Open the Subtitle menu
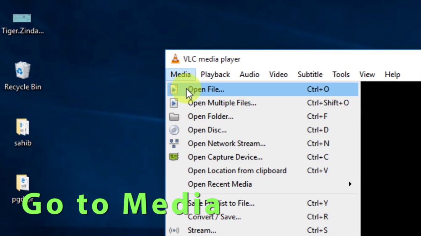The width and height of the screenshot is (421, 236). (x=310, y=74)
